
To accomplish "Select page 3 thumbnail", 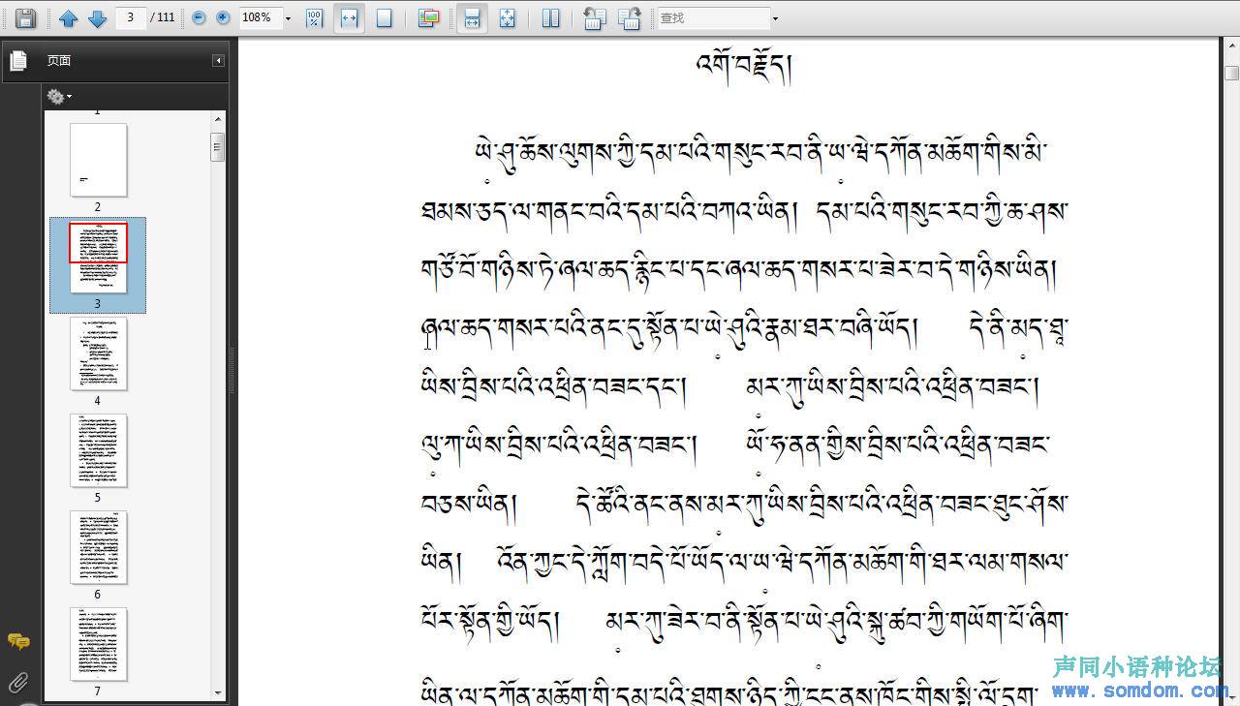I will [x=98, y=257].
